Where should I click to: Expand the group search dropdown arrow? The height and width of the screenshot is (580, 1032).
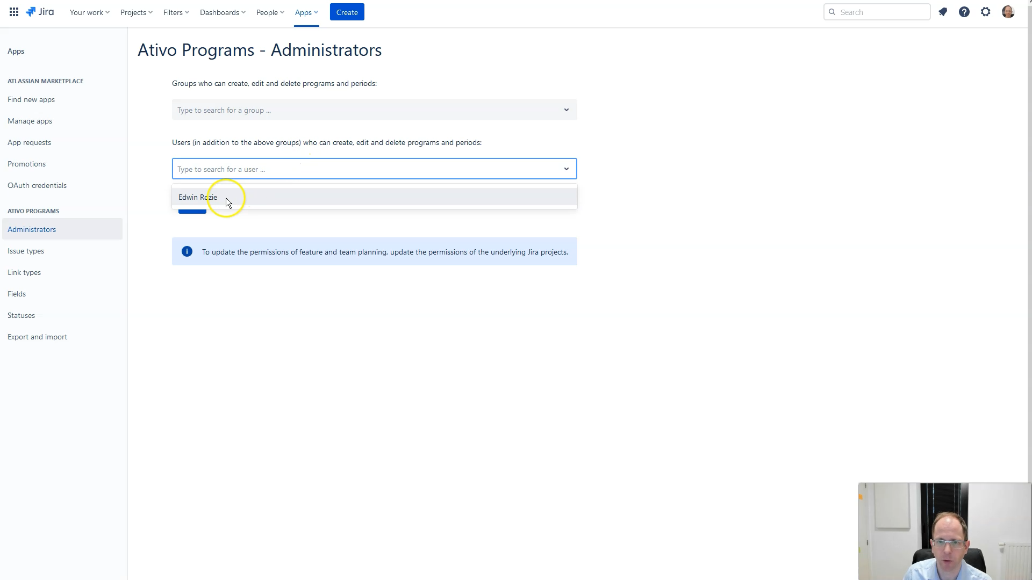tap(566, 110)
